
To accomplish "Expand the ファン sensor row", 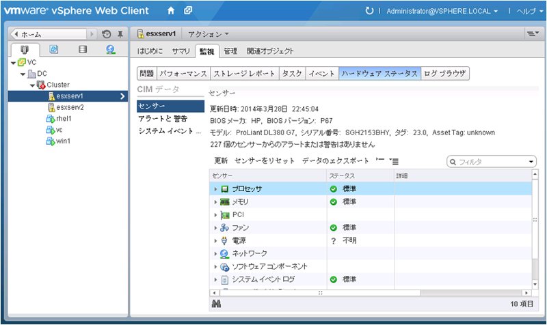I will (x=215, y=228).
